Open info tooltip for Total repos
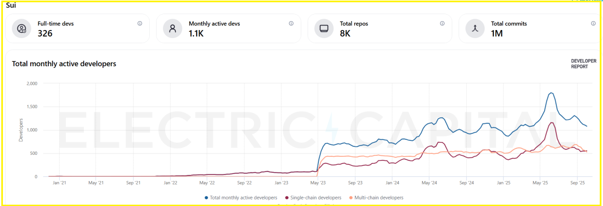Screen dimensions: 603x206 click(x=442, y=23)
